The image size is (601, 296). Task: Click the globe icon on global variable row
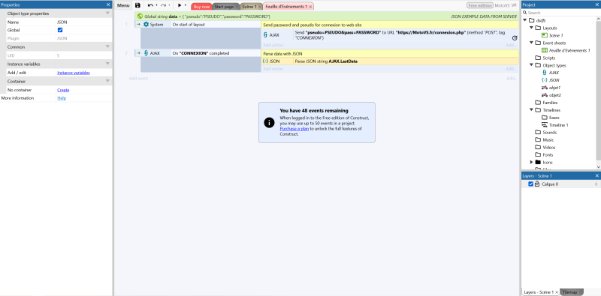pos(140,16)
